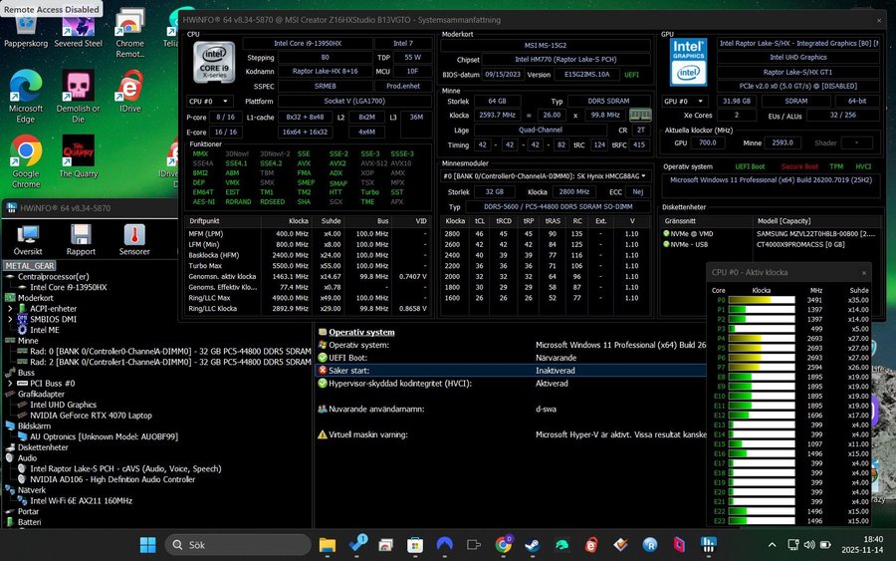The image size is (896, 561).
Task: Expand the PCI Buss #0 node
Action: coord(10,383)
